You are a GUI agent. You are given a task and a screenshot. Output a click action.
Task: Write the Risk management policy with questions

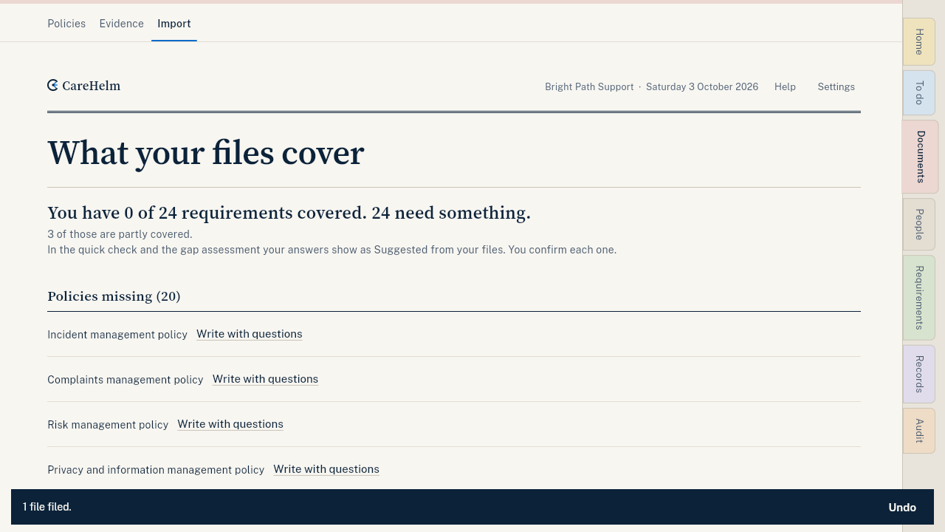click(x=230, y=424)
